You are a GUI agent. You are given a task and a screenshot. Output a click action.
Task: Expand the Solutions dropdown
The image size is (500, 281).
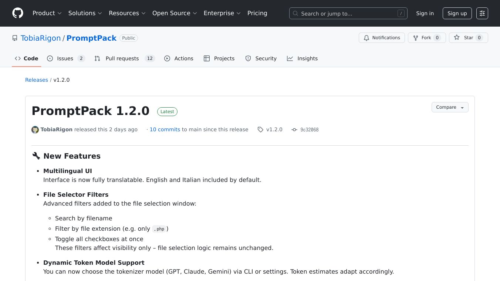pyautogui.click(x=85, y=13)
